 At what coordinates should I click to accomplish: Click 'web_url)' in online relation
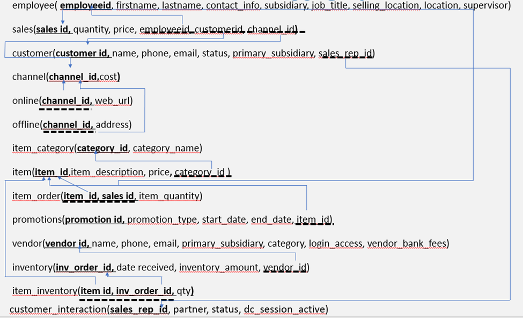pyautogui.click(x=114, y=101)
